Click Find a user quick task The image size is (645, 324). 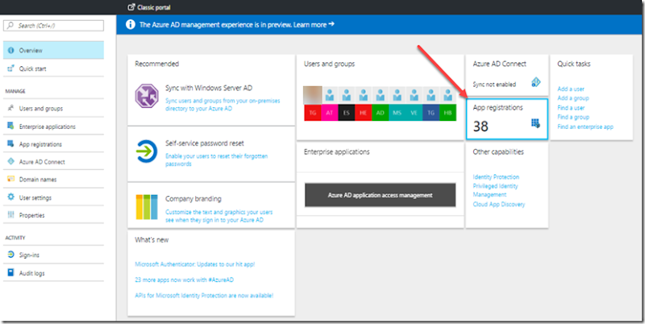point(571,108)
